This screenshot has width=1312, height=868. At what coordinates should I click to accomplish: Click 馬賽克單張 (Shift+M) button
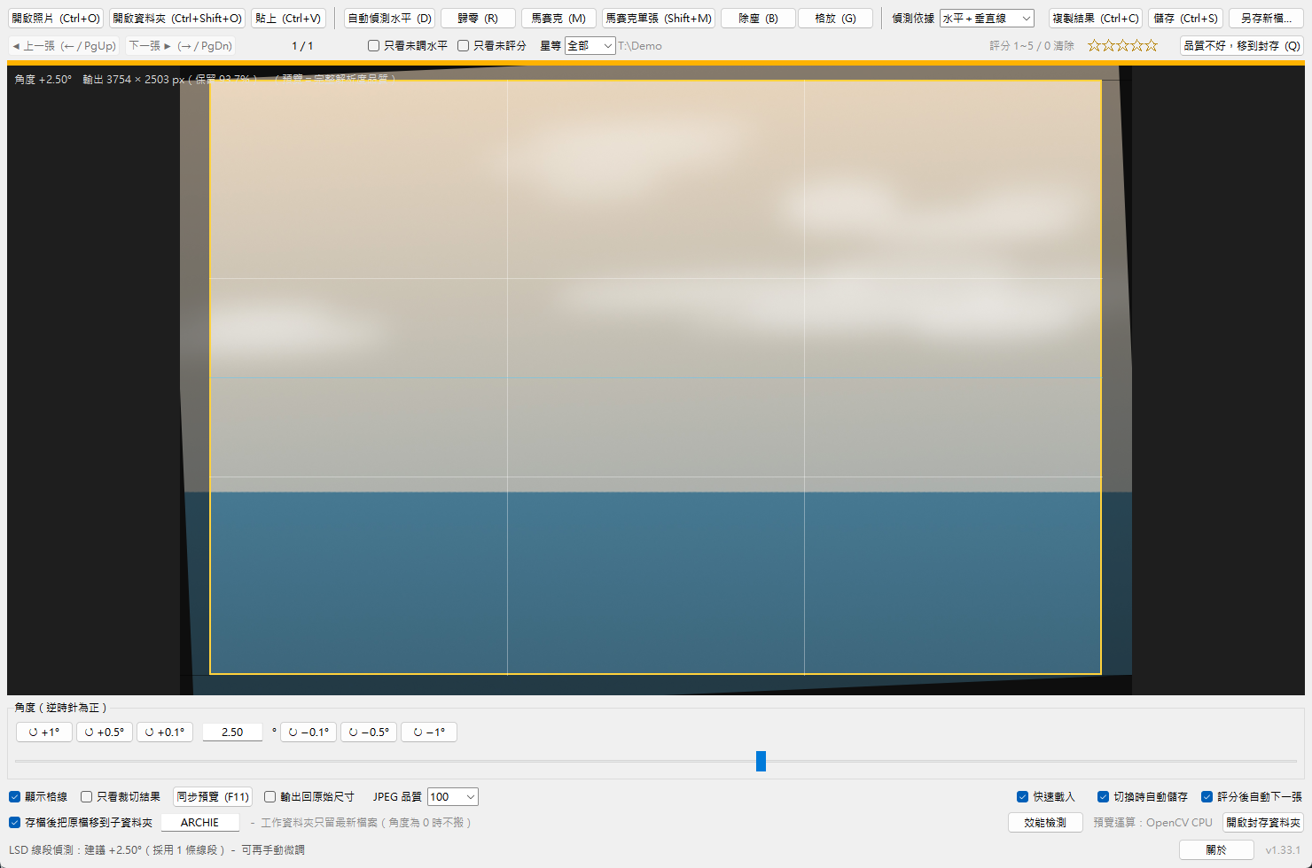tap(659, 18)
